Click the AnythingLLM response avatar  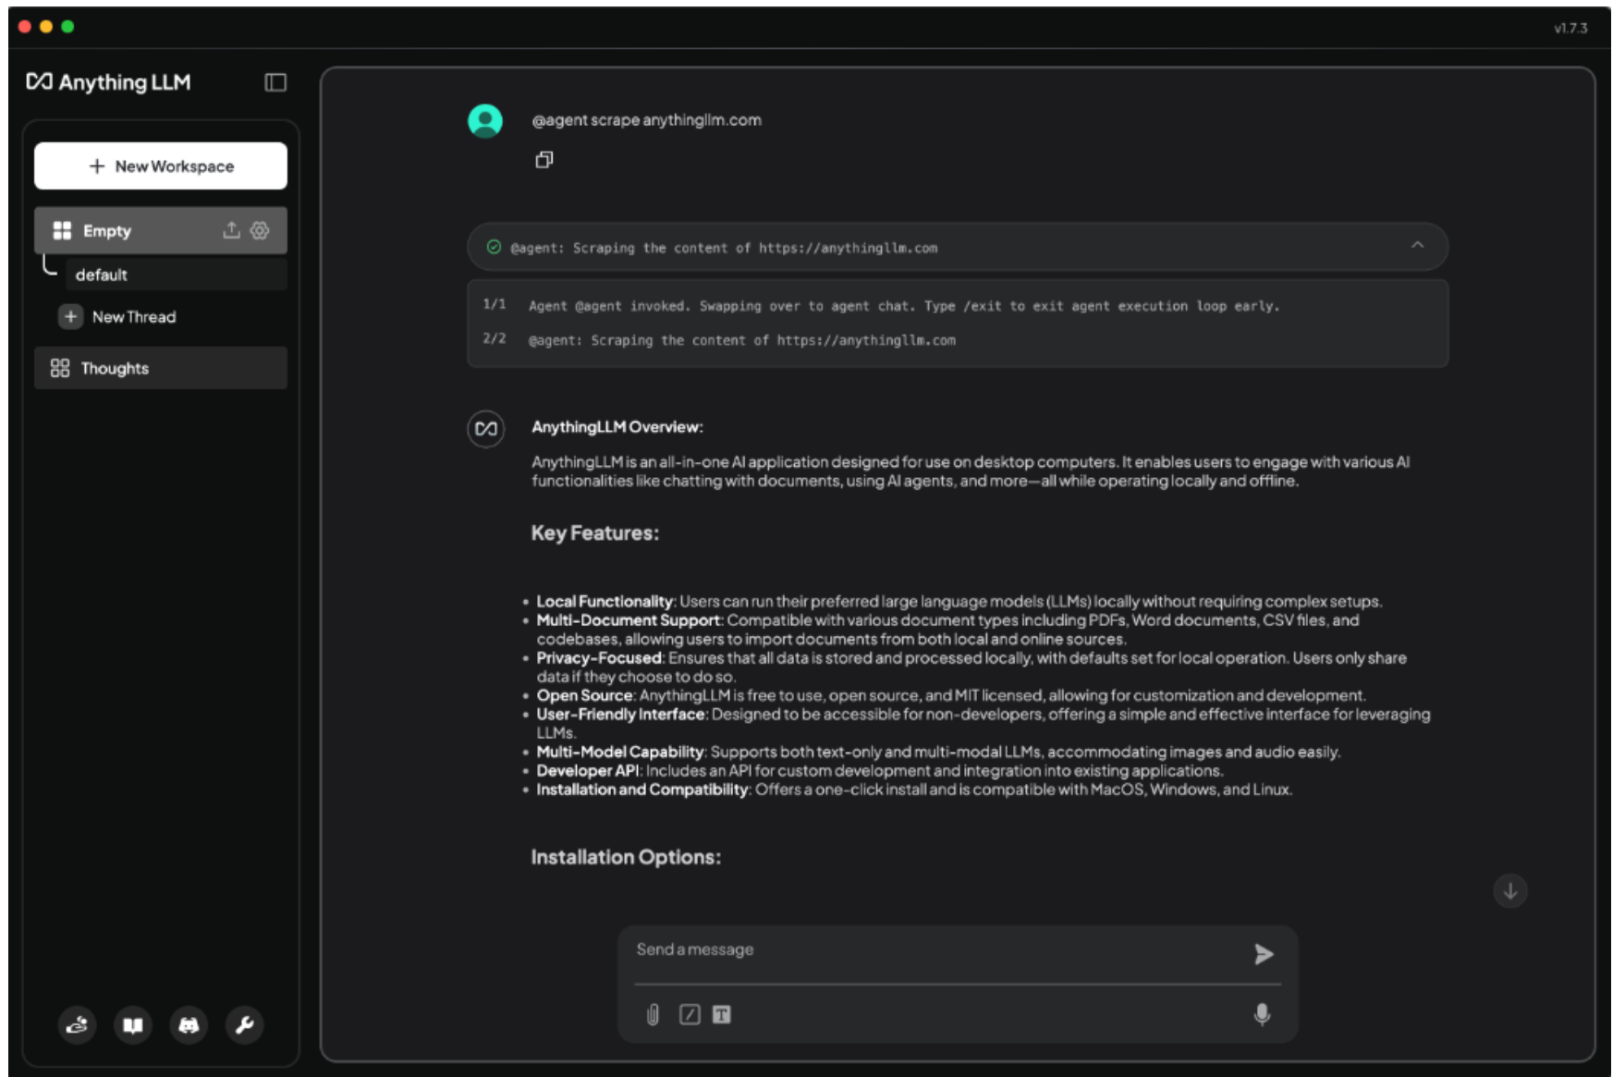(486, 429)
